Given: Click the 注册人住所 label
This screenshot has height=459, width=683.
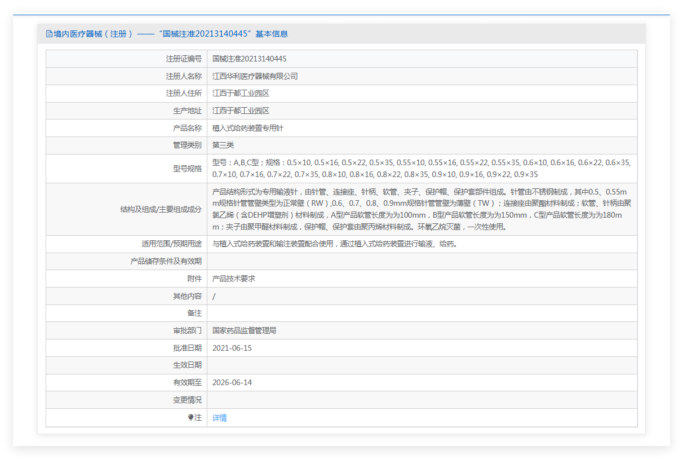Looking at the screenshot, I should coord(184,94).
